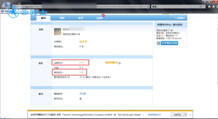Click the 分组 count 5 个
This screenshot has height=119, width=218.
(x=81, y=68)
